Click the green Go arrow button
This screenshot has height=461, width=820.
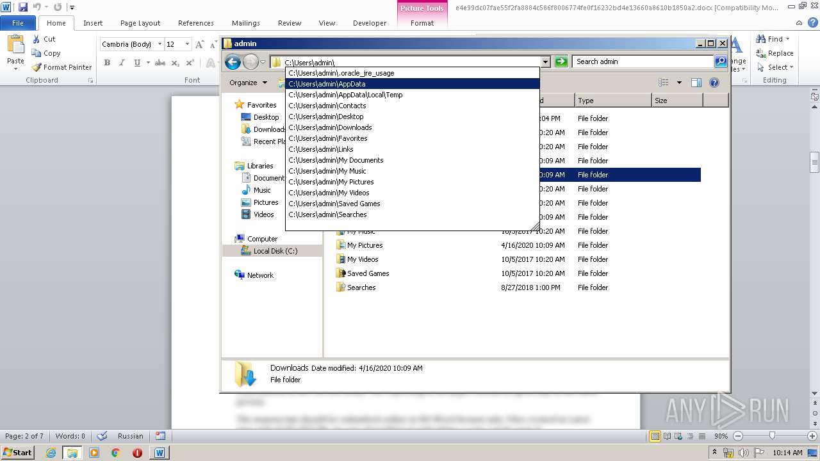point(561,61)
